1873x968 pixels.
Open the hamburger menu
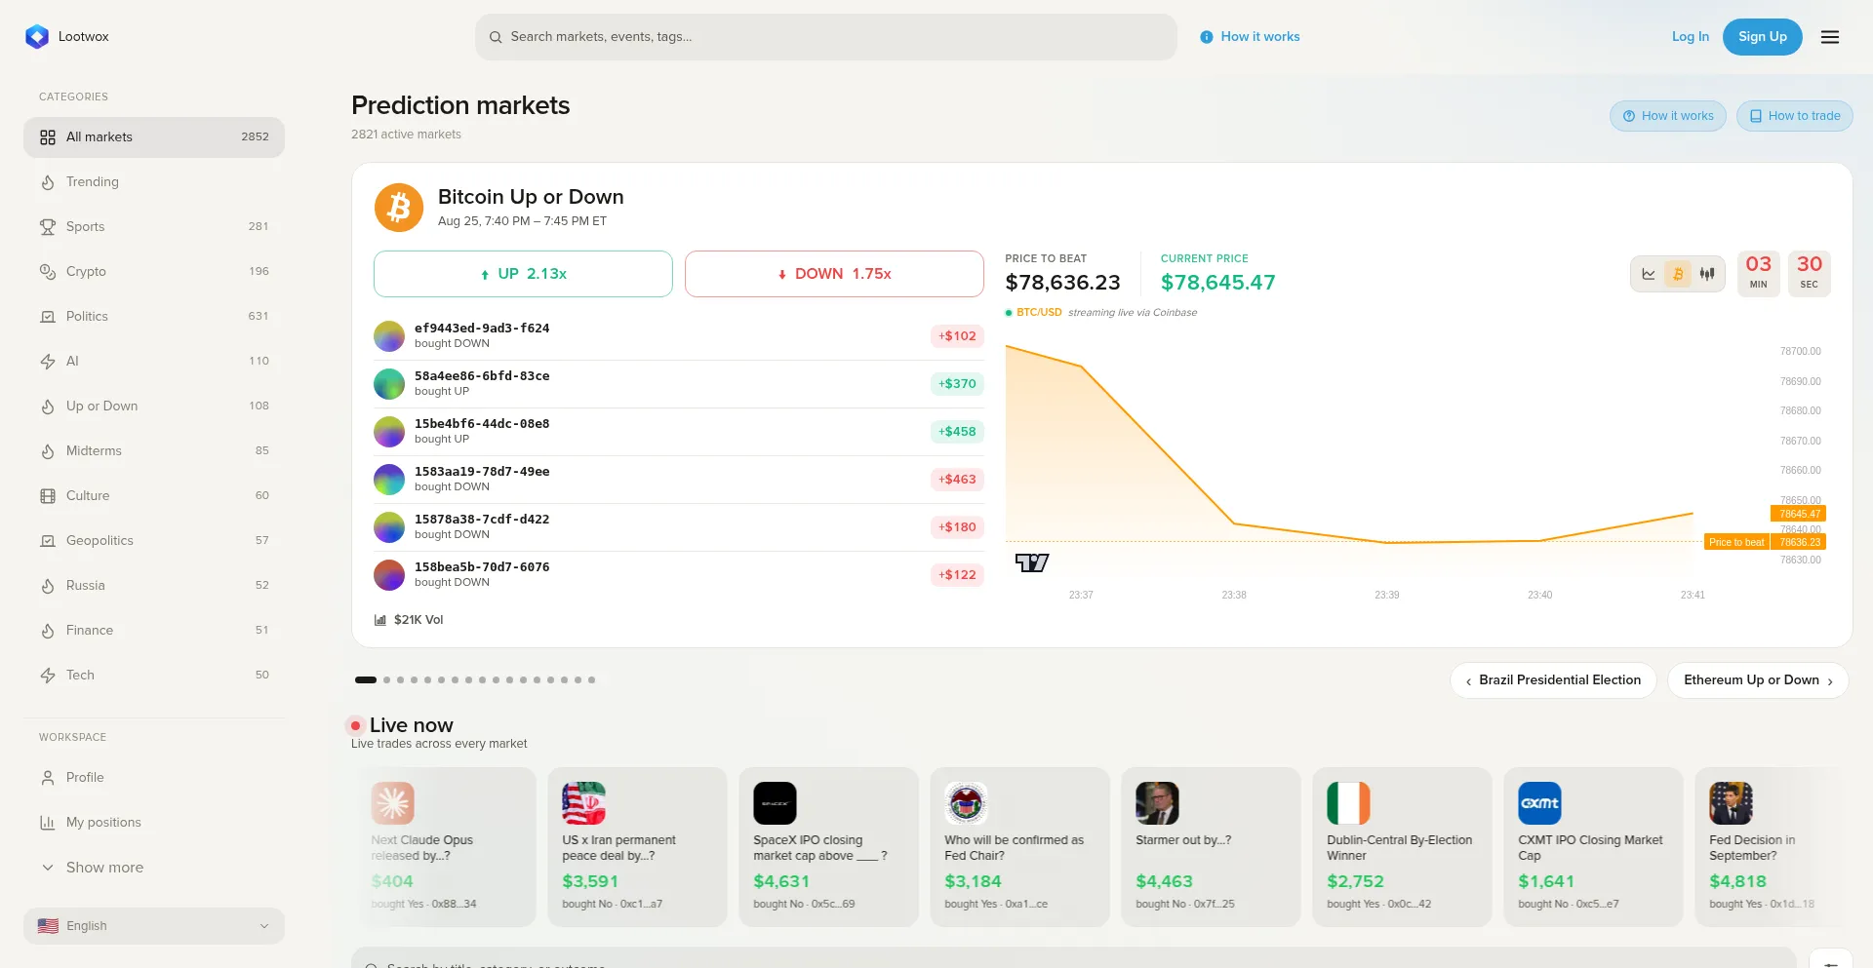coord(1830,37)
